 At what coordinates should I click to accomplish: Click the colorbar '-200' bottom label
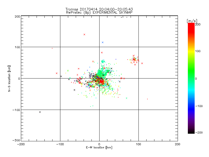pos(199,132)
